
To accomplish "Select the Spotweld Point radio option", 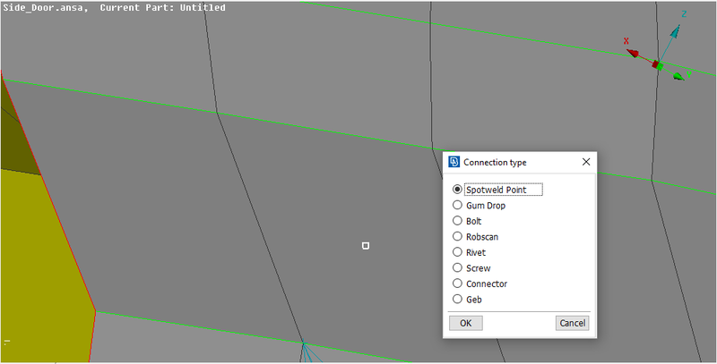I will pyautogui.click(x=457, y=190).
